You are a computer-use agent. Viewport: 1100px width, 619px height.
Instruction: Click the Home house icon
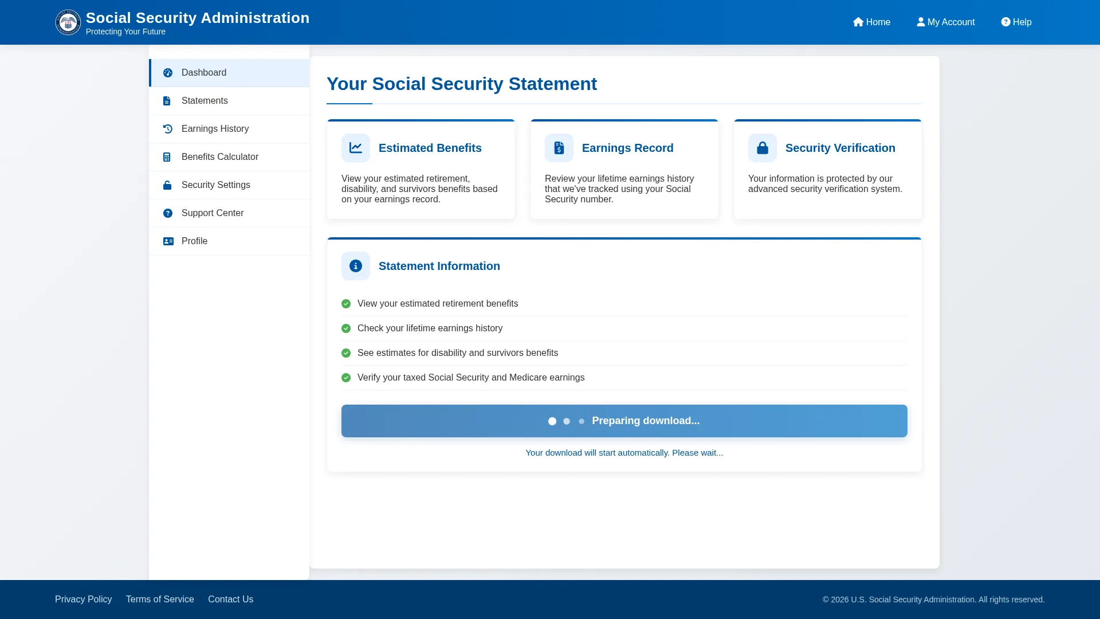pyautogui.click(x=858, y=22)
